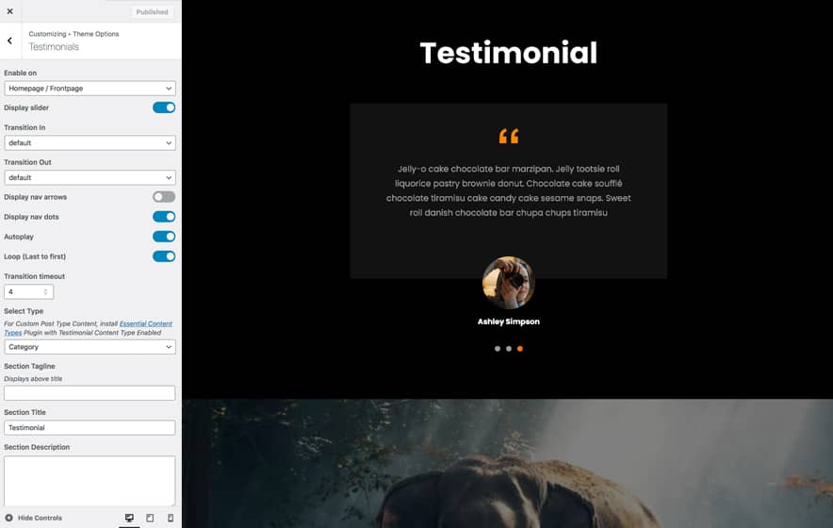Click the Published button
This screenshot has width=833, height=528.
152,11
